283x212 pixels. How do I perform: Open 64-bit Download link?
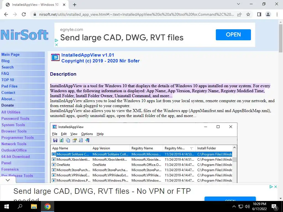coord(15,157)
